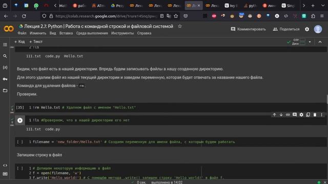The height and width of the screenshot is (184, 328).
Task: Open the browser hamburger application menu
Action: coord(322,16)
